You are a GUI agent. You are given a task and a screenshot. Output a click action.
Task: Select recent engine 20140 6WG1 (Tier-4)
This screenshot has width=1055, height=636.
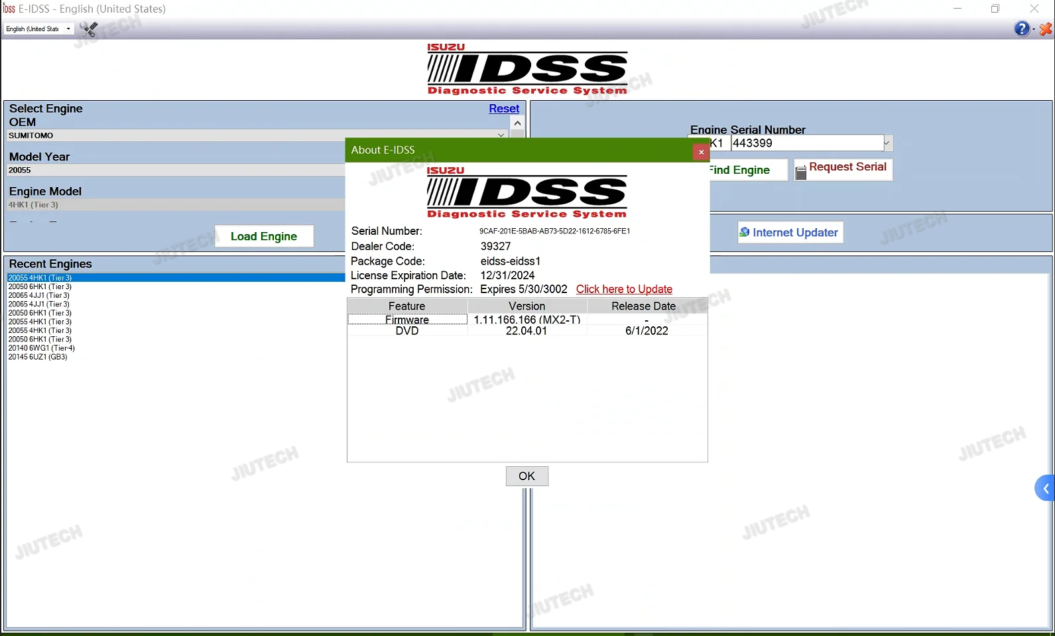(42, 348)
